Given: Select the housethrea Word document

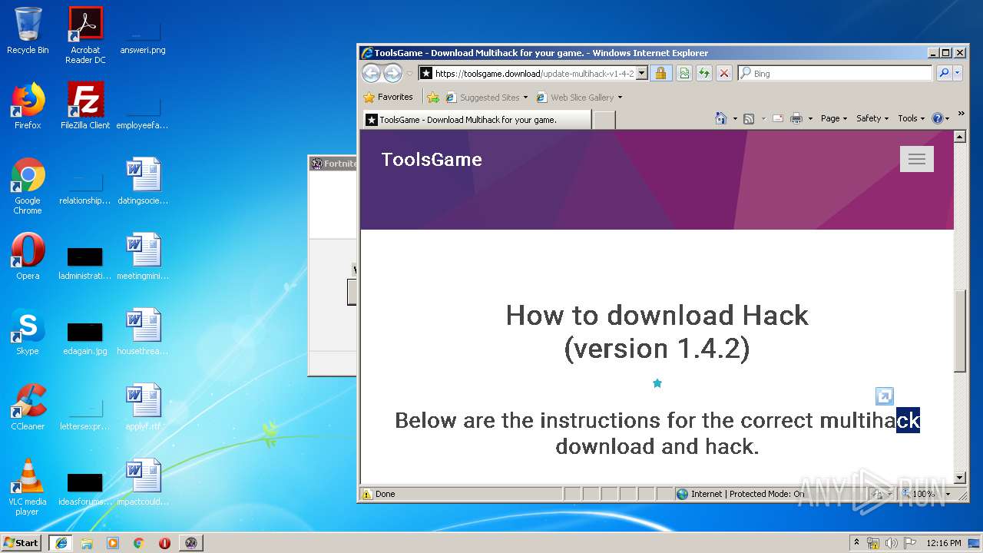Looking at the screenshot, I should click(x=143, y=332).
